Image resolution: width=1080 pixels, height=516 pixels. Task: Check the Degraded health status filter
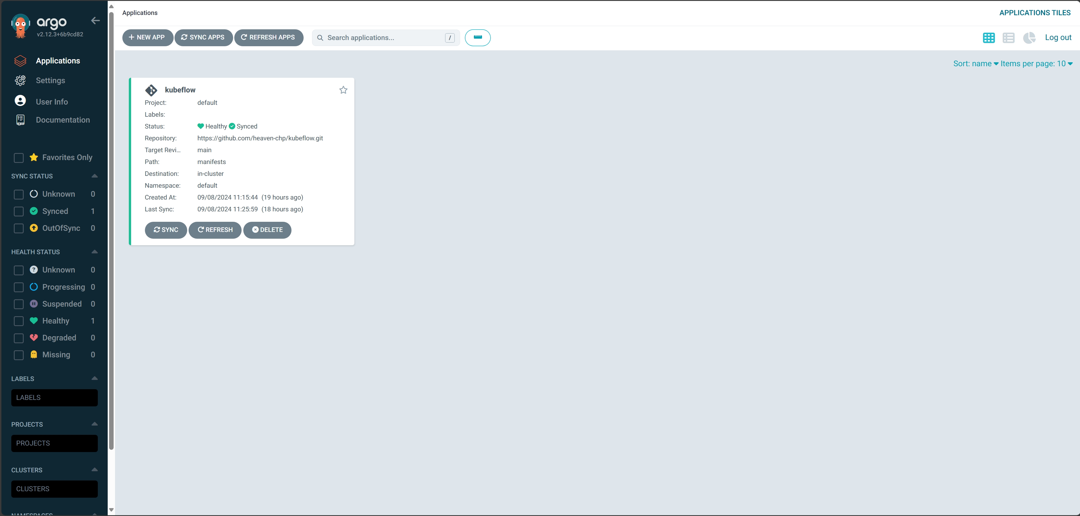(x=18, y=338)
